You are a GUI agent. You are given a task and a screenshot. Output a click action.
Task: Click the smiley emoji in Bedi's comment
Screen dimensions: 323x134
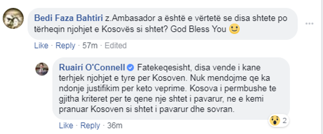tap(234, 29)
